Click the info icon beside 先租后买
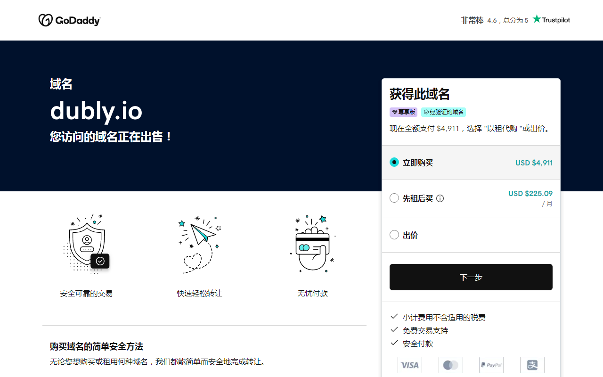Image resolution: width=603 pixels, height=377 pixels. click(440, 198)
